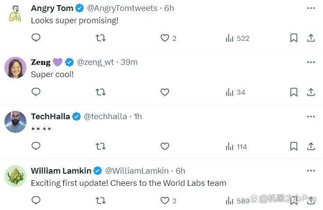Image resolution: width=323 pixels, height=210 pixels.
Task: Open William Lamkin's profile name link
Action: tap(61, 171)
